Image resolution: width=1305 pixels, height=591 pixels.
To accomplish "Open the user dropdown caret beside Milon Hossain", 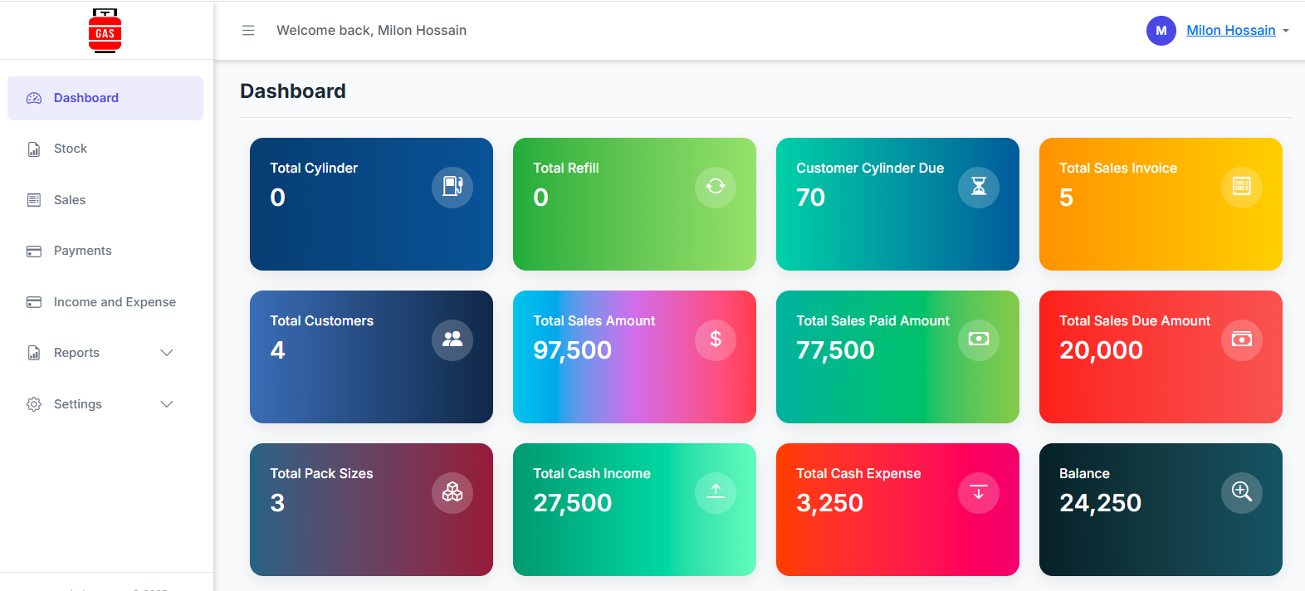I will tap(1286, 31).
